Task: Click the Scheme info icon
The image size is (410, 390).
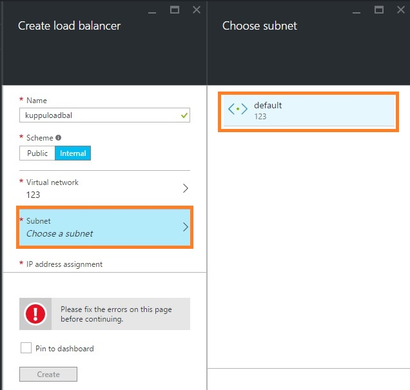Action: (x=58, y=138)
